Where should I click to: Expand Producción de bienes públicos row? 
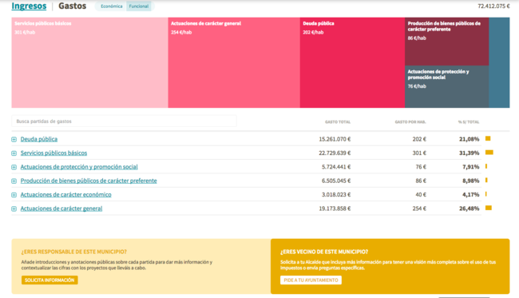coord(14,181)
